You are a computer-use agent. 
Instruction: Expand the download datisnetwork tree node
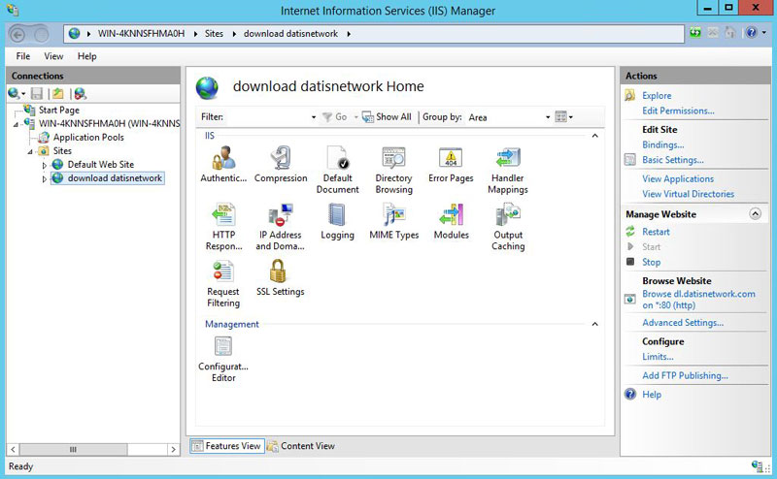[x=45, y=179]
